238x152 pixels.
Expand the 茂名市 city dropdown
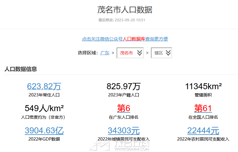pos(130,53)
